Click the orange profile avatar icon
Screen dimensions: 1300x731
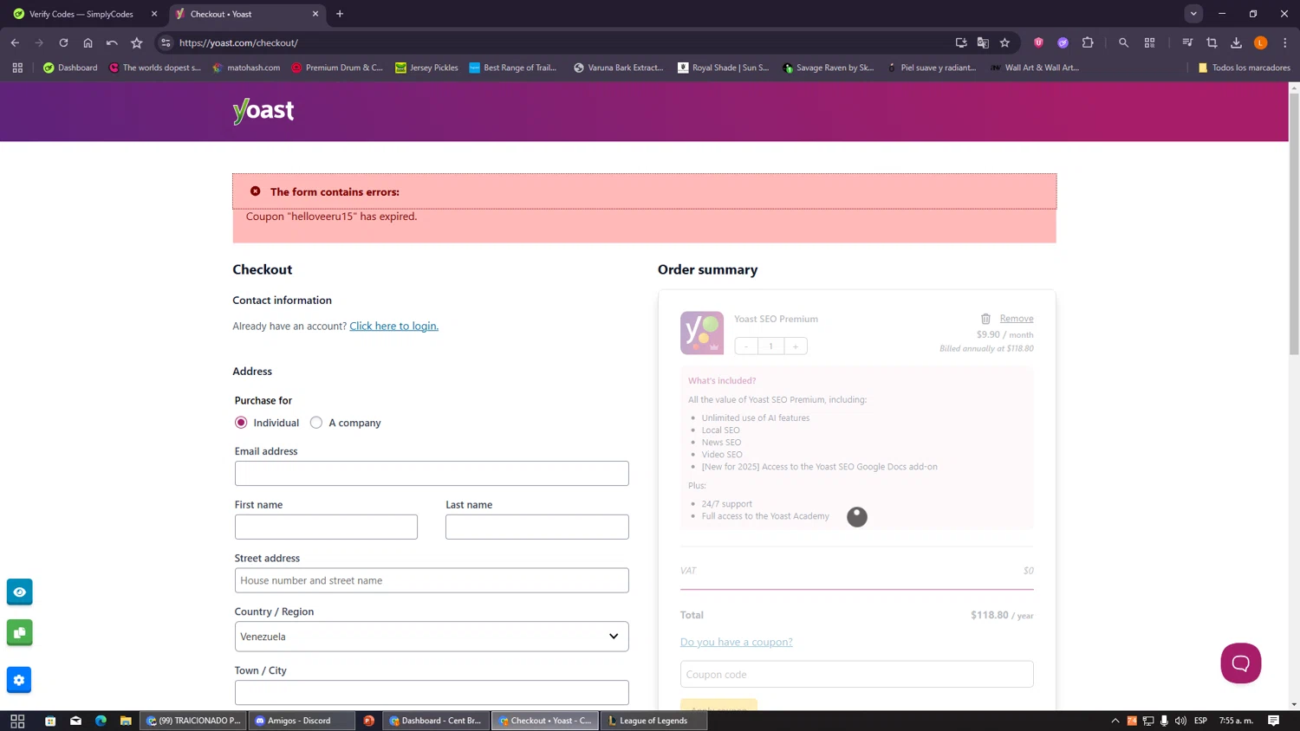pos(1260,42)
